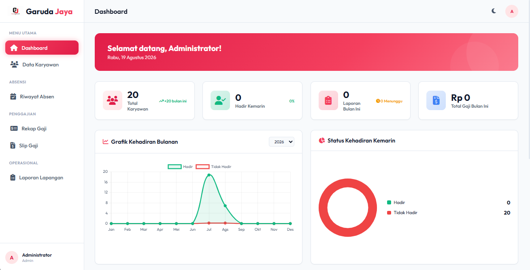Click the pie chart icon beside Status Kehadiran

322,140
